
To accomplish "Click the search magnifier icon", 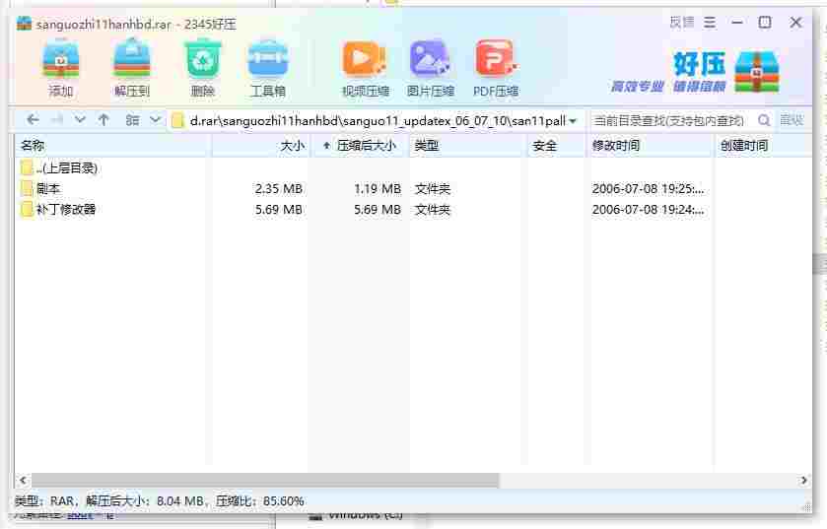I will pyautogui.click(x=764, y=120).
